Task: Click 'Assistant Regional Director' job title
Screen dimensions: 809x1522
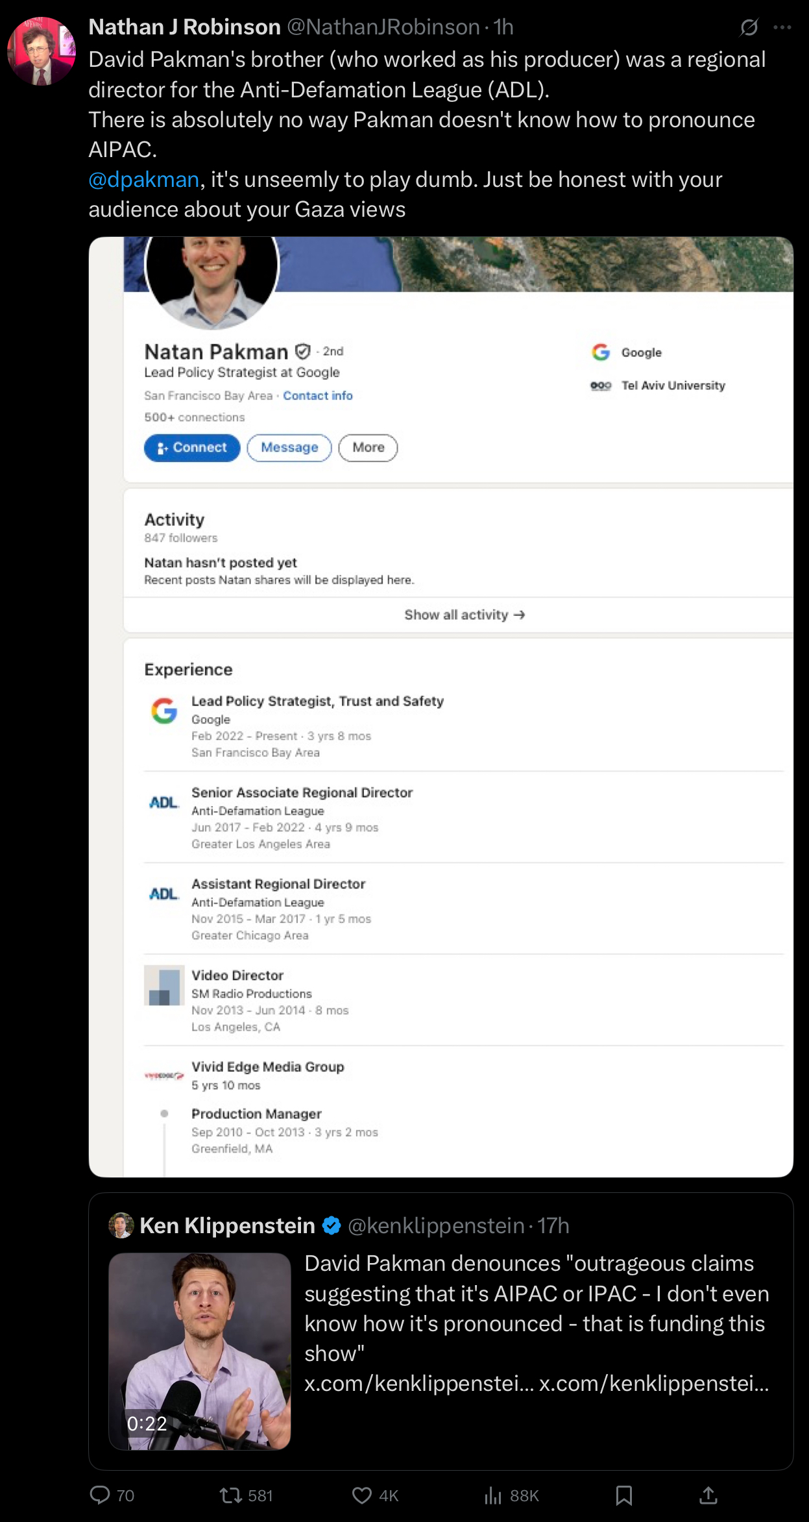Action: [x=278, y=884]
